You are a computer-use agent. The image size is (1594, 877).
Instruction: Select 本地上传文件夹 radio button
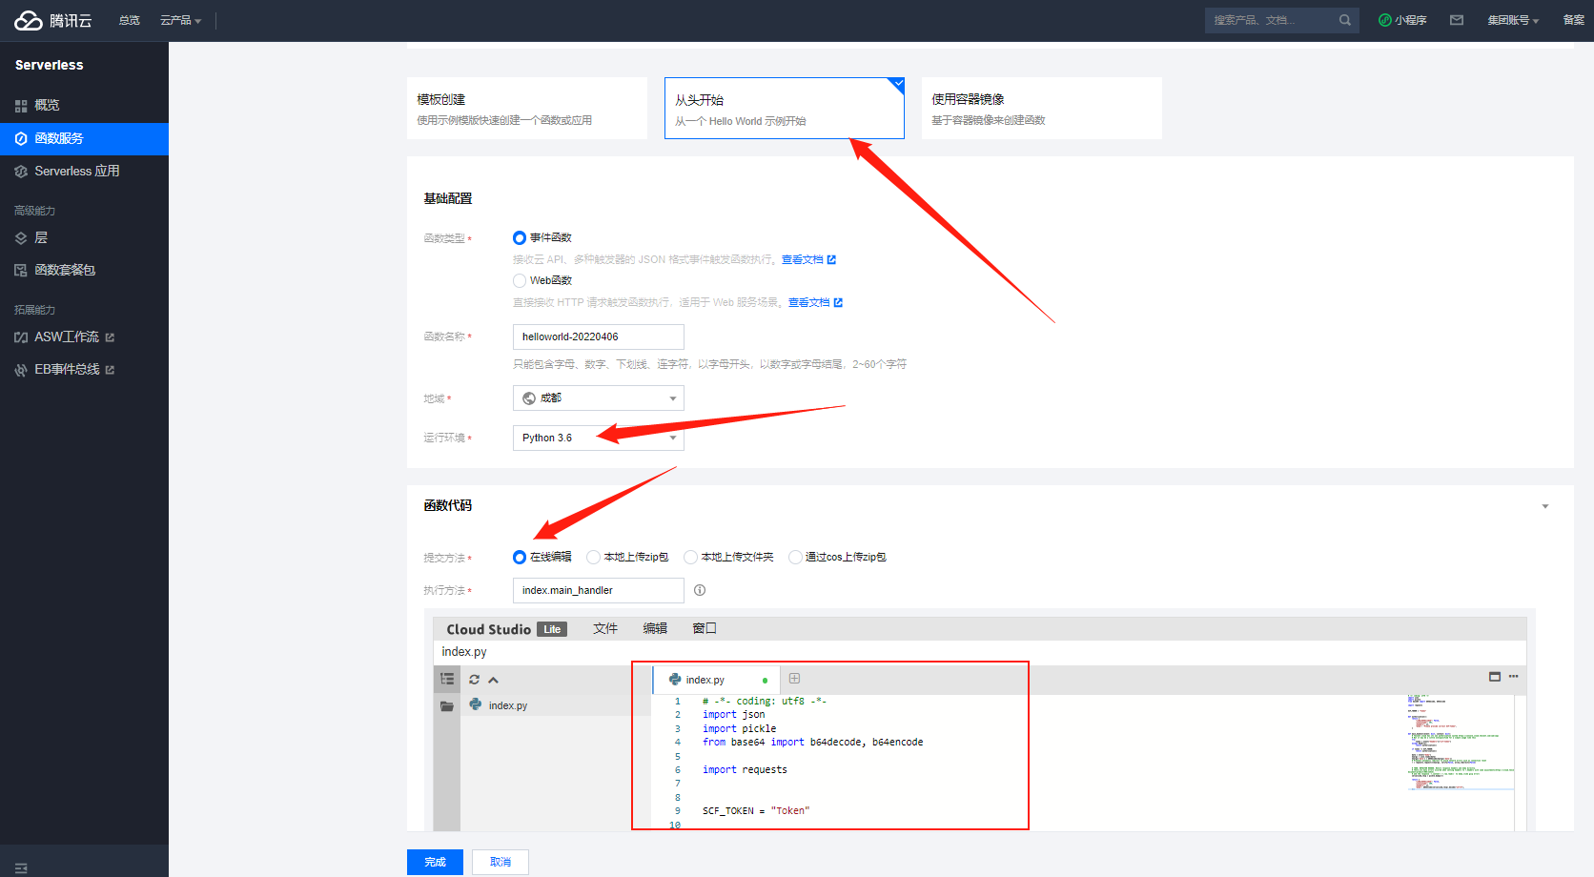click(690, 557)
